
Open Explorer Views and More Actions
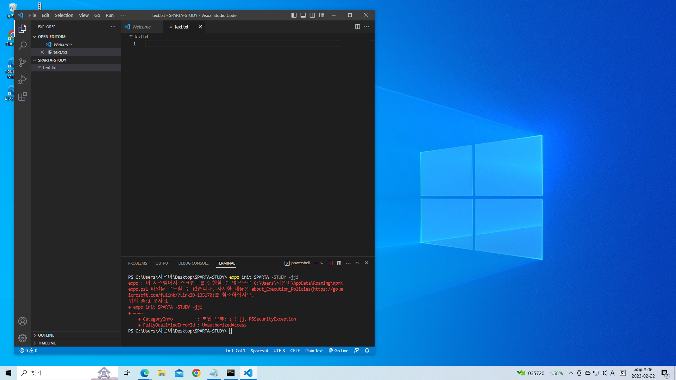[x=113, y=27]
